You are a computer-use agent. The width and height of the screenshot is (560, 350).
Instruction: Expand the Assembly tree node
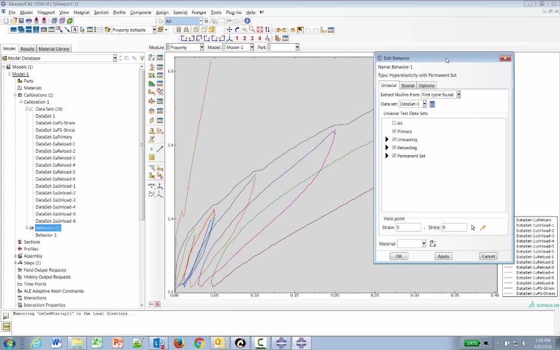15,256
